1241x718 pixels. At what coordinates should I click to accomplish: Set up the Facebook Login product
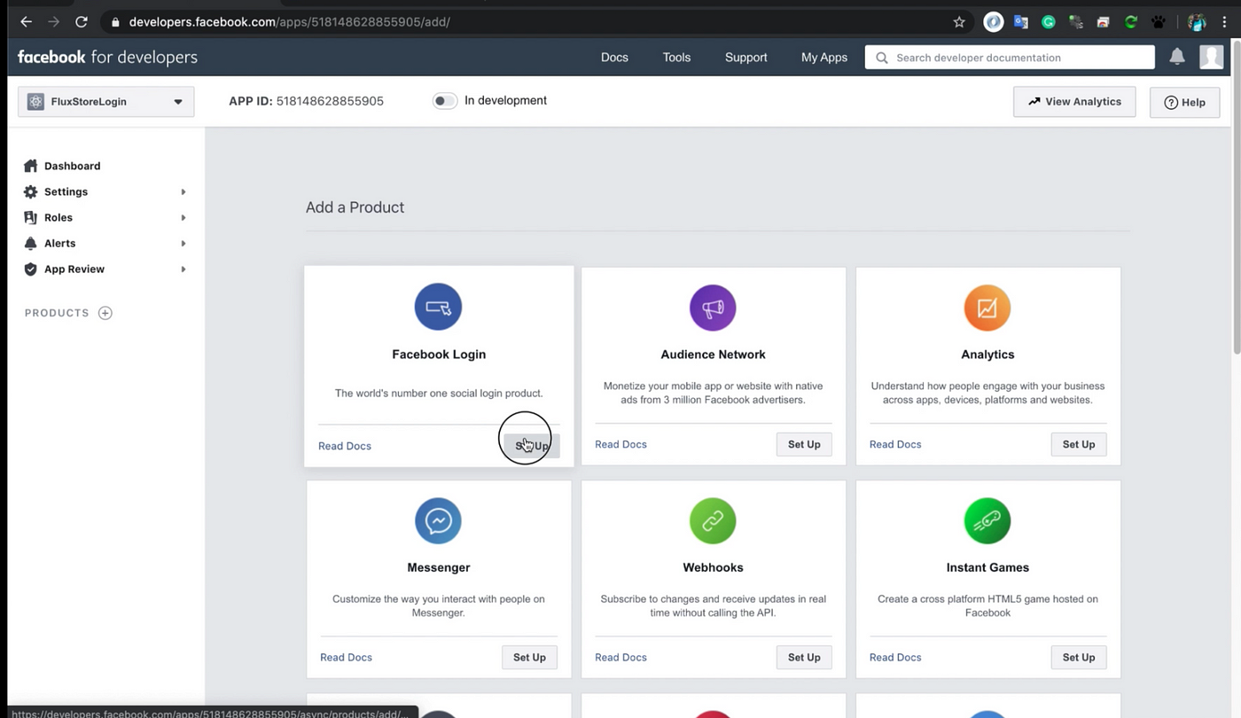531,446
